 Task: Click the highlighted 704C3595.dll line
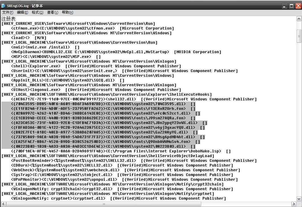(103, 104)
